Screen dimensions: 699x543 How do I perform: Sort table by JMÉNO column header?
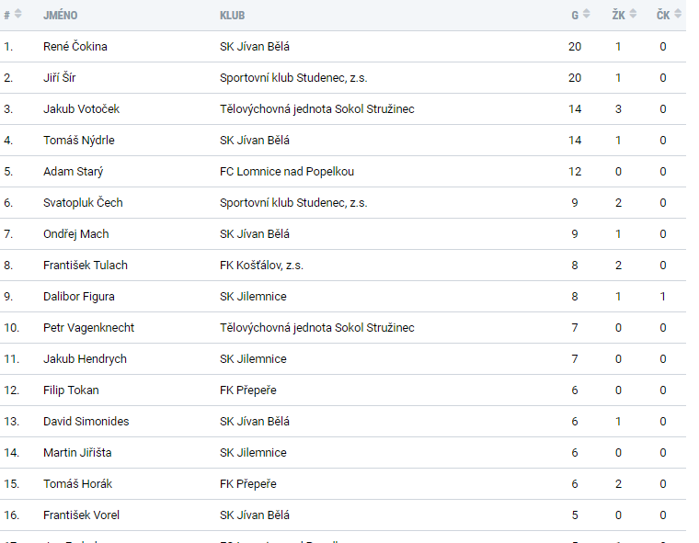point(60,16)
